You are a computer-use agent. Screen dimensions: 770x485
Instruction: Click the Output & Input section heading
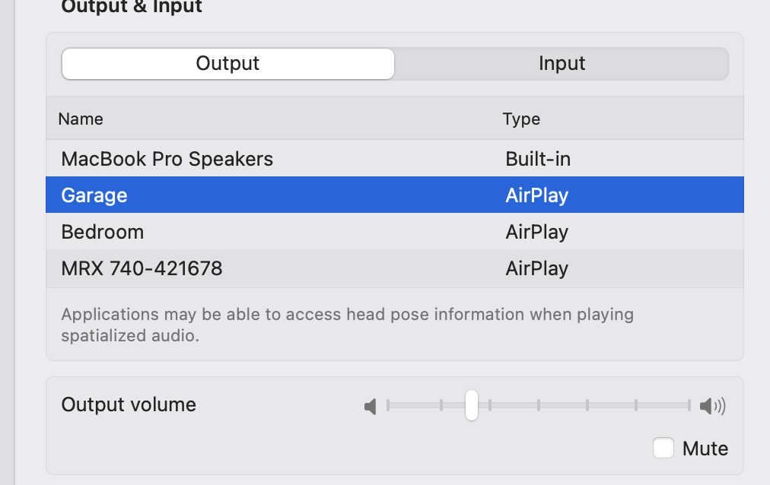(132, 8)
